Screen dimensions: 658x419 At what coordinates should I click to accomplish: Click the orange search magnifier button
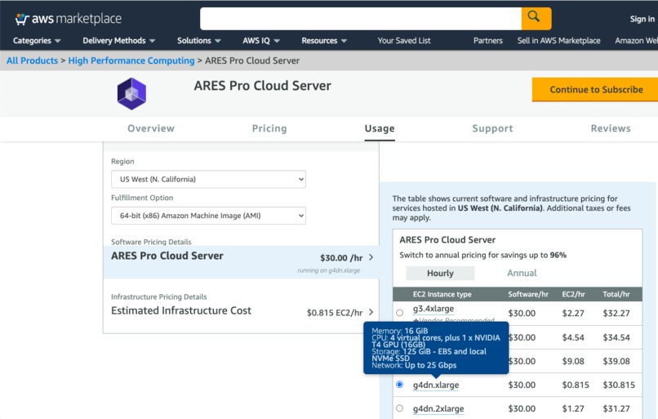pos(536,19)
